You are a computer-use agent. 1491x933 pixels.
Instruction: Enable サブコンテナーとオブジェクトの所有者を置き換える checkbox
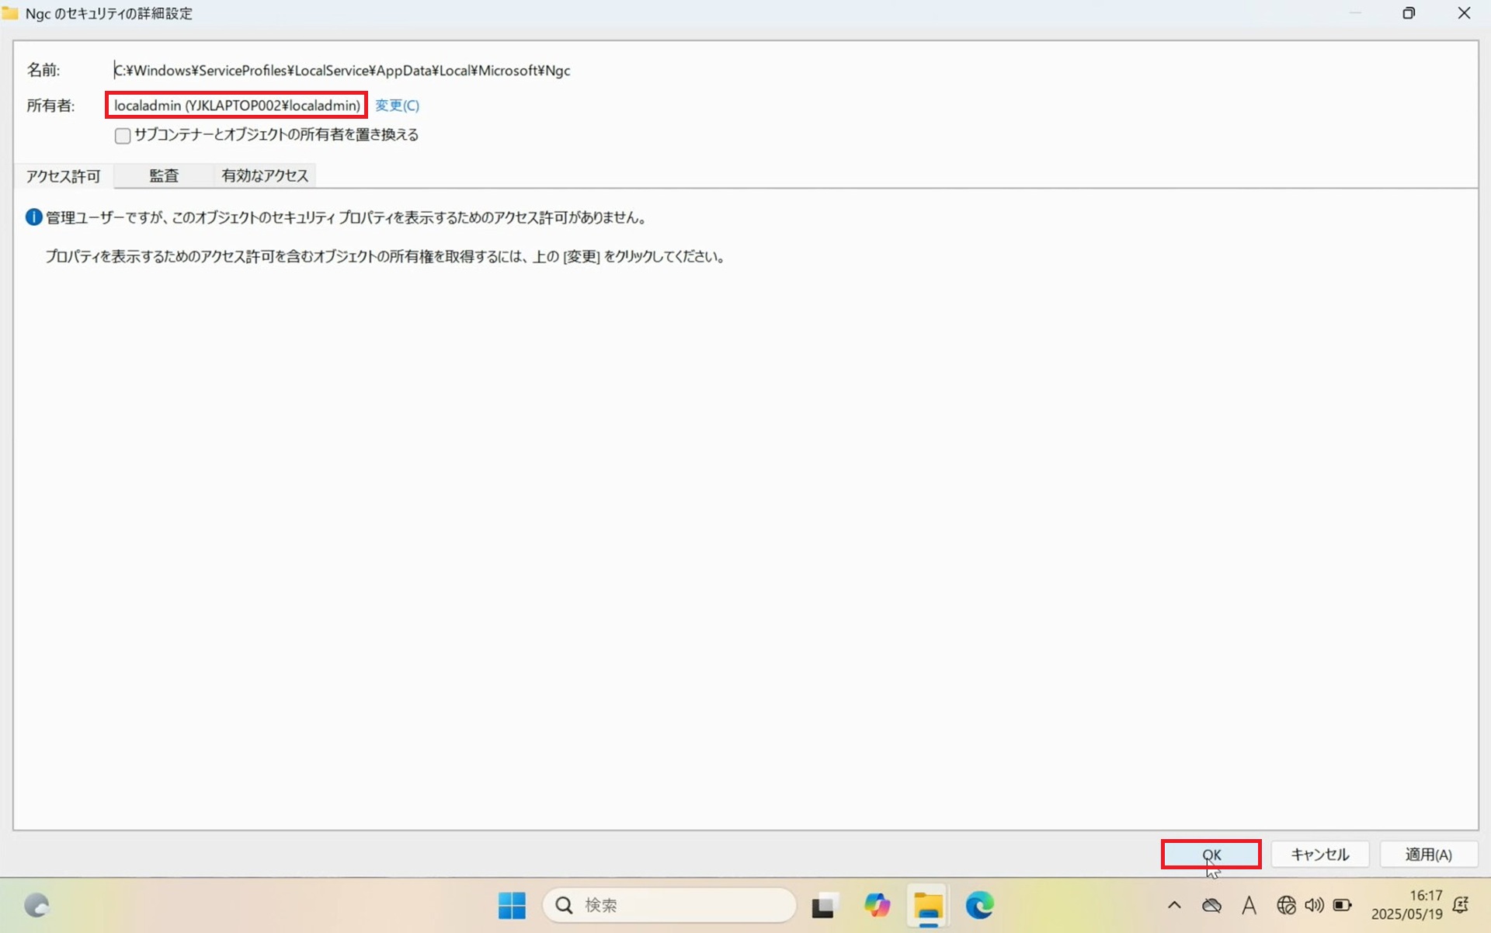[123, 136]
